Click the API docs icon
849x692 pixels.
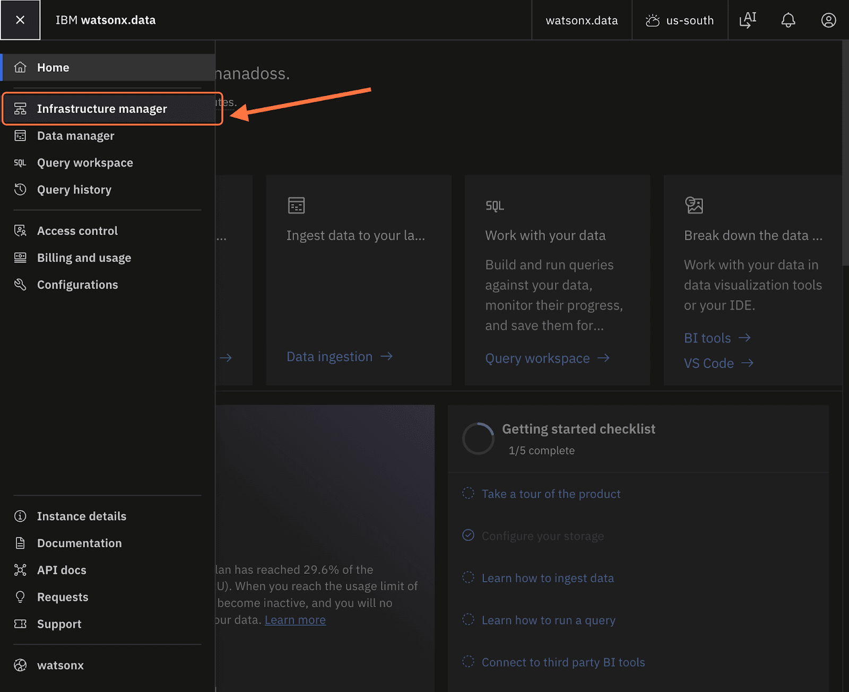point(20,570)
